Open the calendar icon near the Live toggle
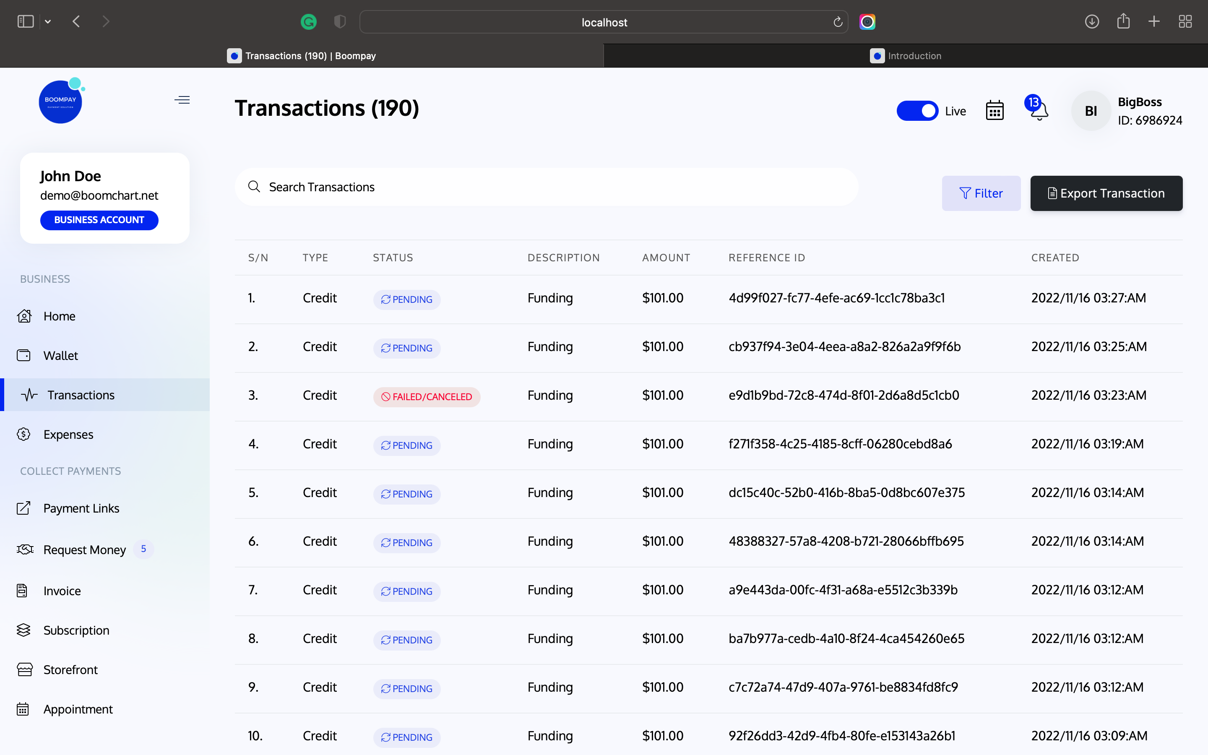The height and width of the screenshot is (755, 1208). point(995,110)
